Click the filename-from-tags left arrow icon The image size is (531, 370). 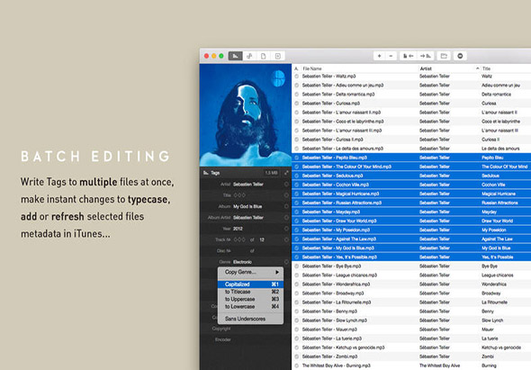pyautogui.click(x=408, y=56)
